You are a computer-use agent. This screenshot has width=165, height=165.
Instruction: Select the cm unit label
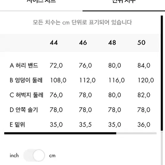52,155
